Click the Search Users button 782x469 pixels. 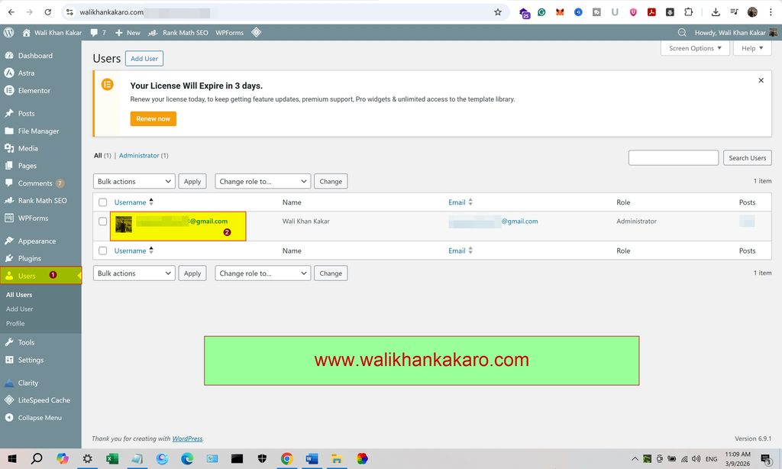747,157
